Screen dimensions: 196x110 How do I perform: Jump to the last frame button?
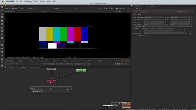pyautogui.click(x=78, y=64)
